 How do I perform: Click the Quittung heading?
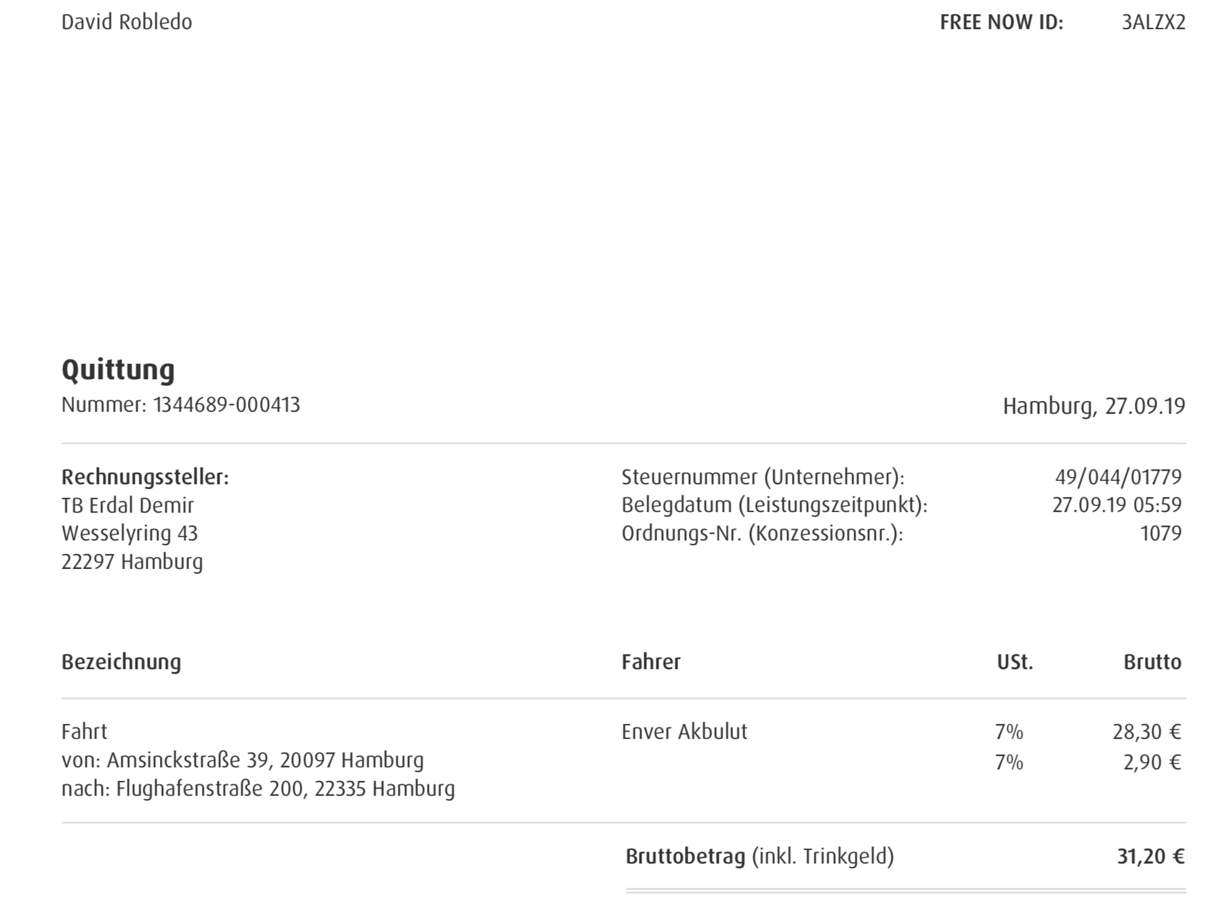pyautogui.click(x=118, y=370)
